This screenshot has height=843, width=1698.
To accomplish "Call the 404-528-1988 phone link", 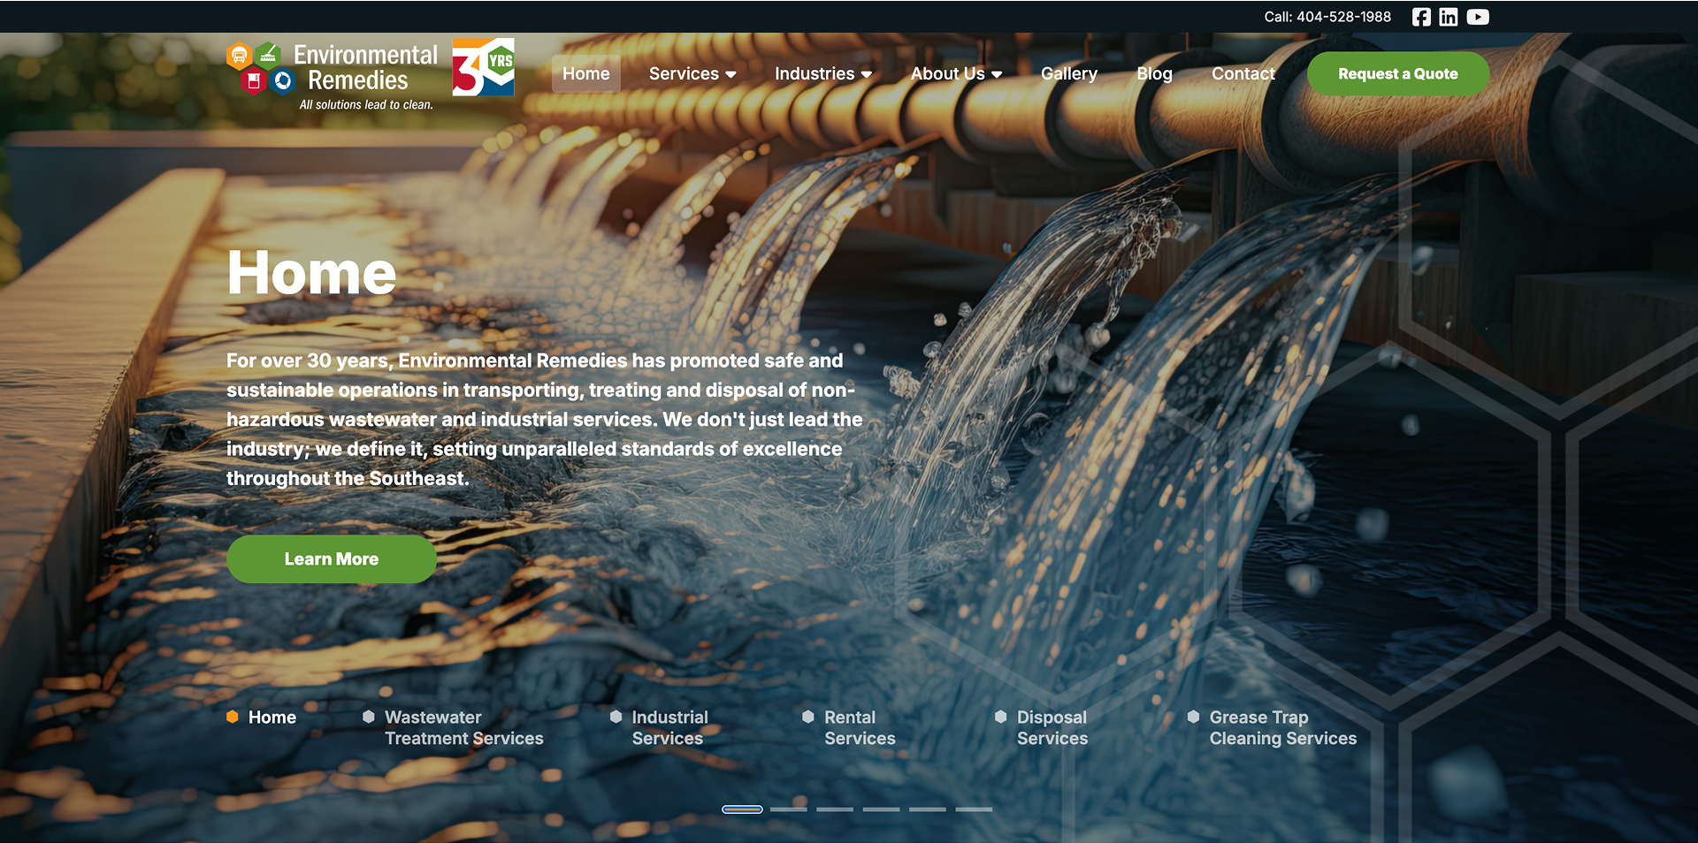I will tap(1327, 17).
